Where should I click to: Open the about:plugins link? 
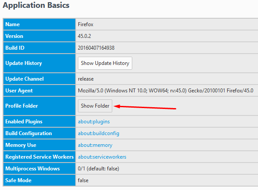coord(94,122)
